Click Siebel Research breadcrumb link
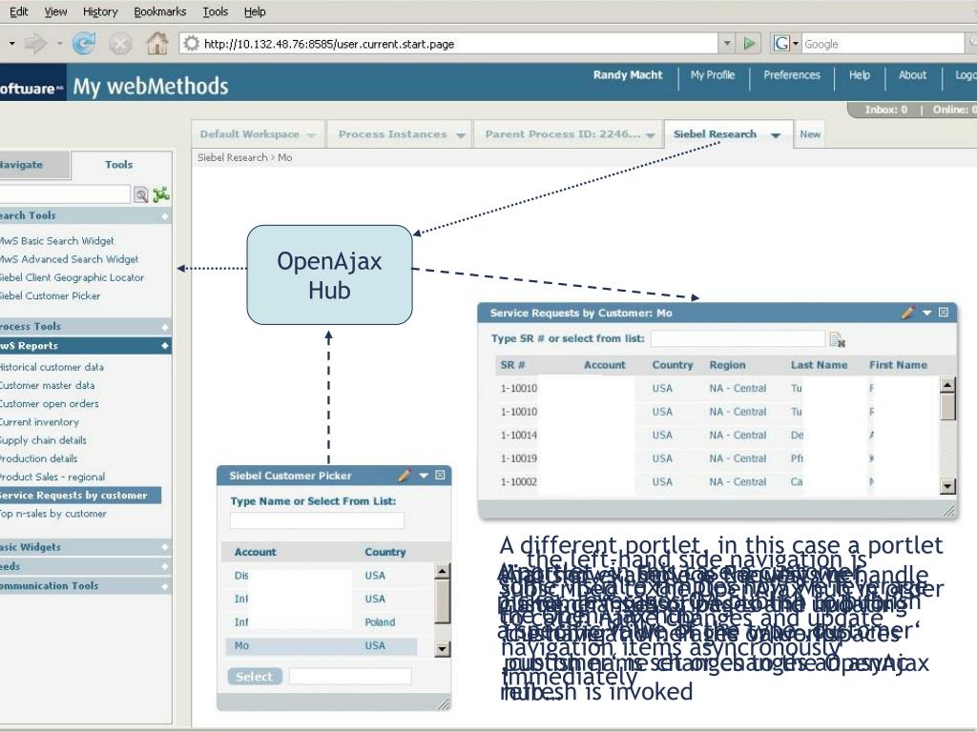This screenshot has width=977, height=732. 233,157
